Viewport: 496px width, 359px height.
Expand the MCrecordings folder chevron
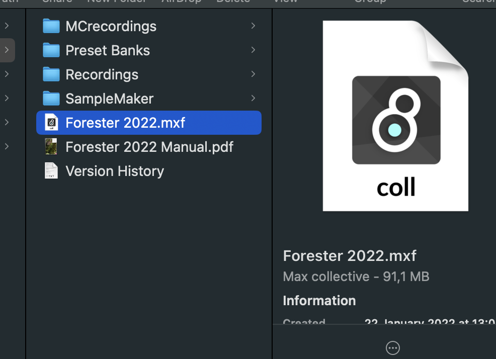click(253, 26)
